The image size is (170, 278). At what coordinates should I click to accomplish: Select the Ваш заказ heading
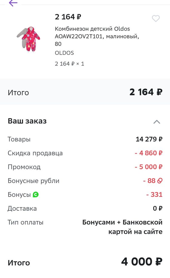[x=27, y=121]
